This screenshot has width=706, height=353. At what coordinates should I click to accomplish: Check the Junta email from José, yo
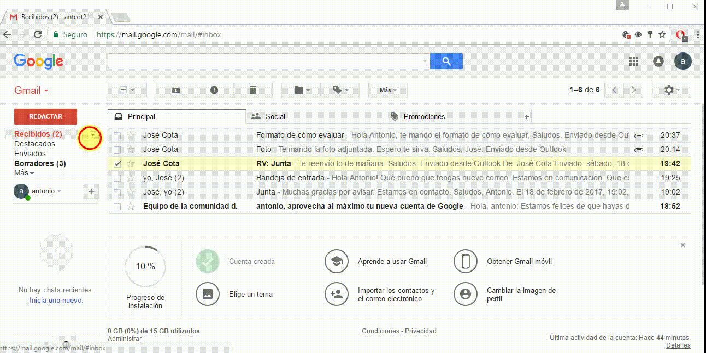pyautogui.click(x=117, y=192)
